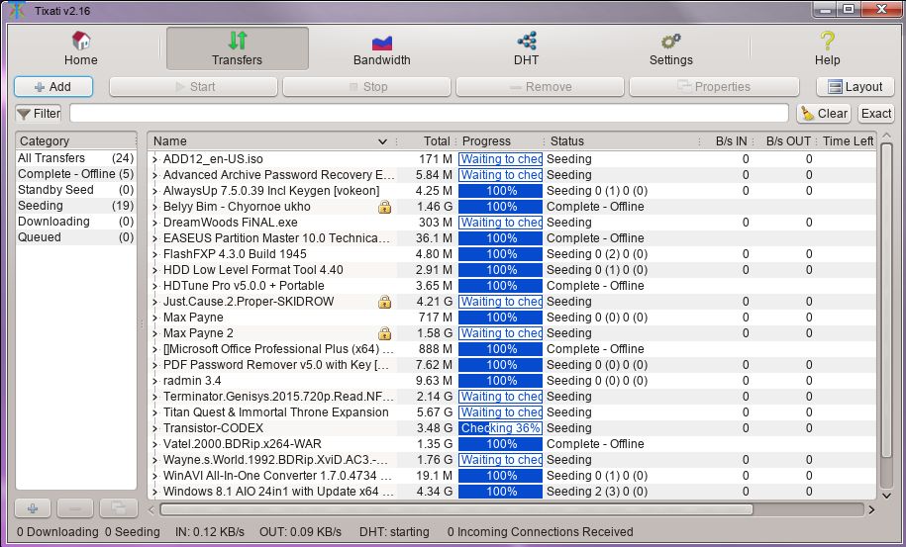Expand the Belyy Bim - Chyornoe ukho row

click(154, 207)
